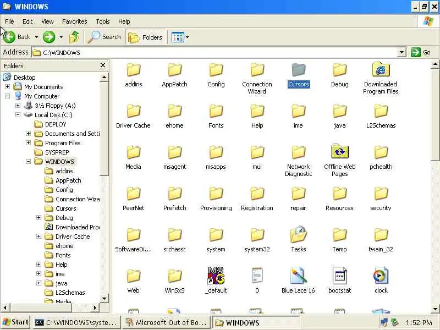Screen dimensions: 440x330
Task: Open the pchealth folder
Action: [x=381, y=152]
